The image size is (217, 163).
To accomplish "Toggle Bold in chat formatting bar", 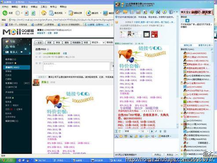I will [x=152, y=131].
